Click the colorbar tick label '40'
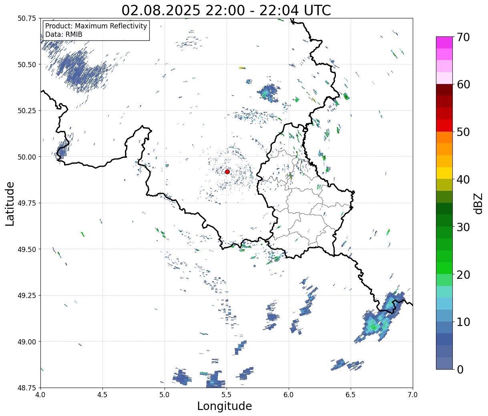Viewport: 488px width, 416px height. point(463,180)
